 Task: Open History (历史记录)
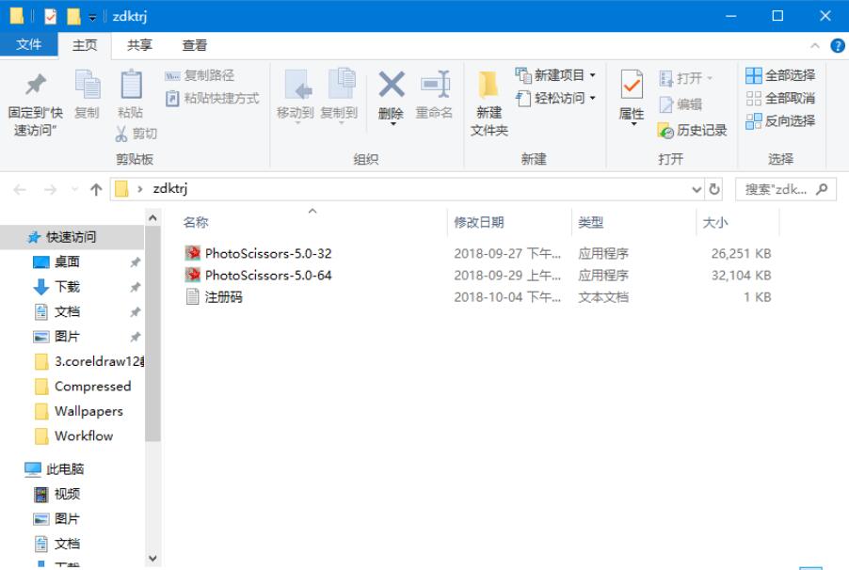[x=692, y=130]
